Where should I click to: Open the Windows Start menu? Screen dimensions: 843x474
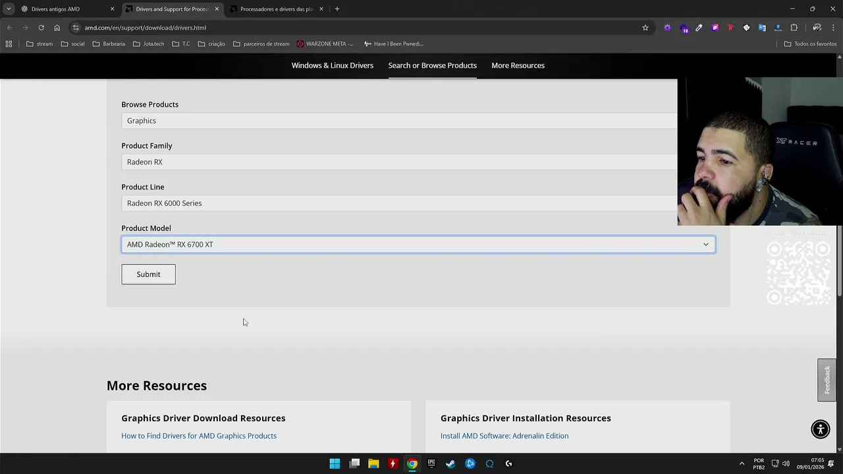pyautogui.click(x=335, y=463)
